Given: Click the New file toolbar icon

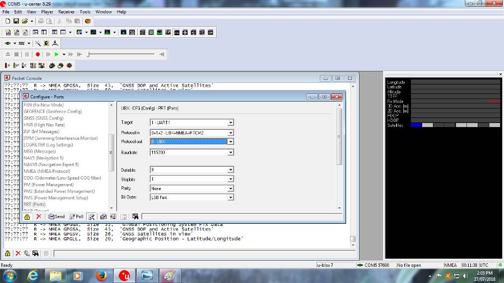Looking at the screenshot, I should tap(8, 21).
